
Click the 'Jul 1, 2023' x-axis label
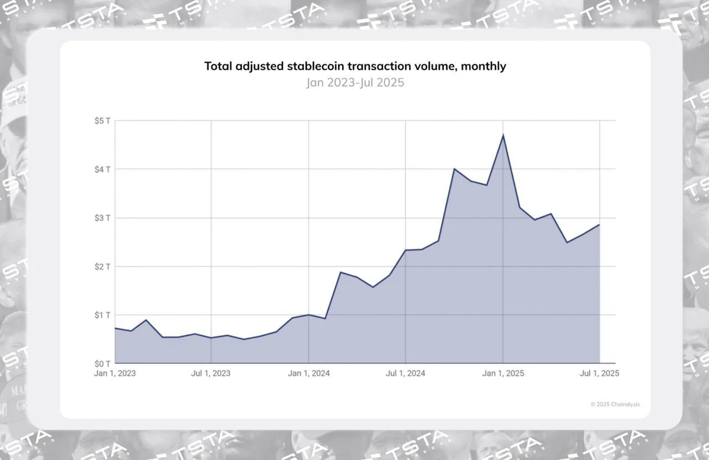[x=210, y=374]
